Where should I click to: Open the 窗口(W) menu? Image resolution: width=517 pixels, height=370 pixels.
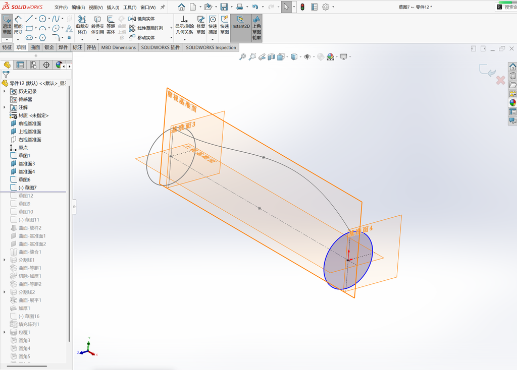click(x=148, y=7)
